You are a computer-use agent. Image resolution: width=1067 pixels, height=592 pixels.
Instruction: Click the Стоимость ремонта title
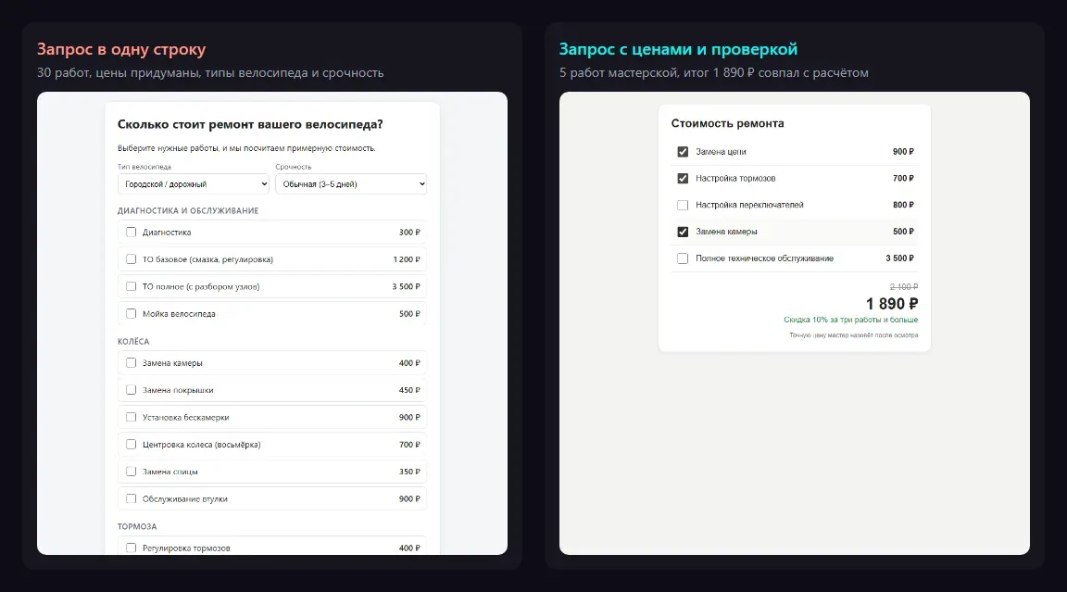click(x=727, y=123)
